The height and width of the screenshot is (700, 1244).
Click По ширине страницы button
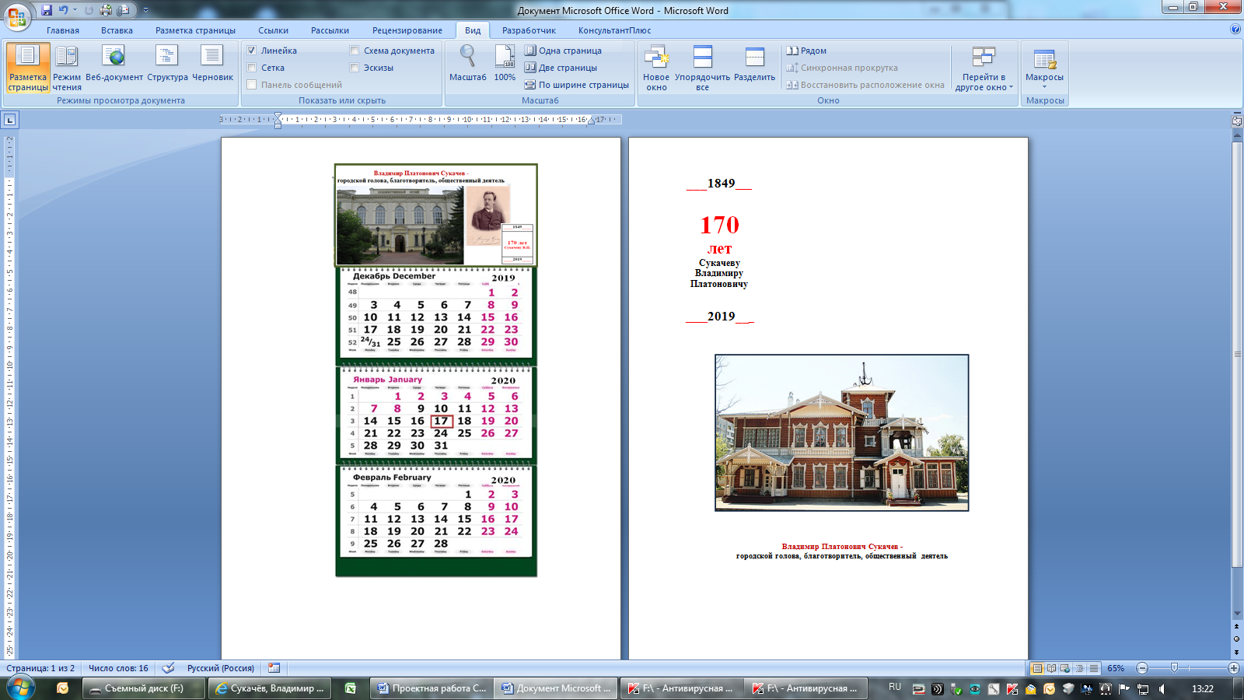(x=576, y=85)
